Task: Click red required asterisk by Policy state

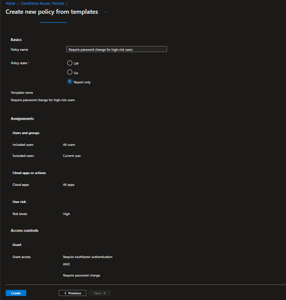Action: (x=29, y=63)
